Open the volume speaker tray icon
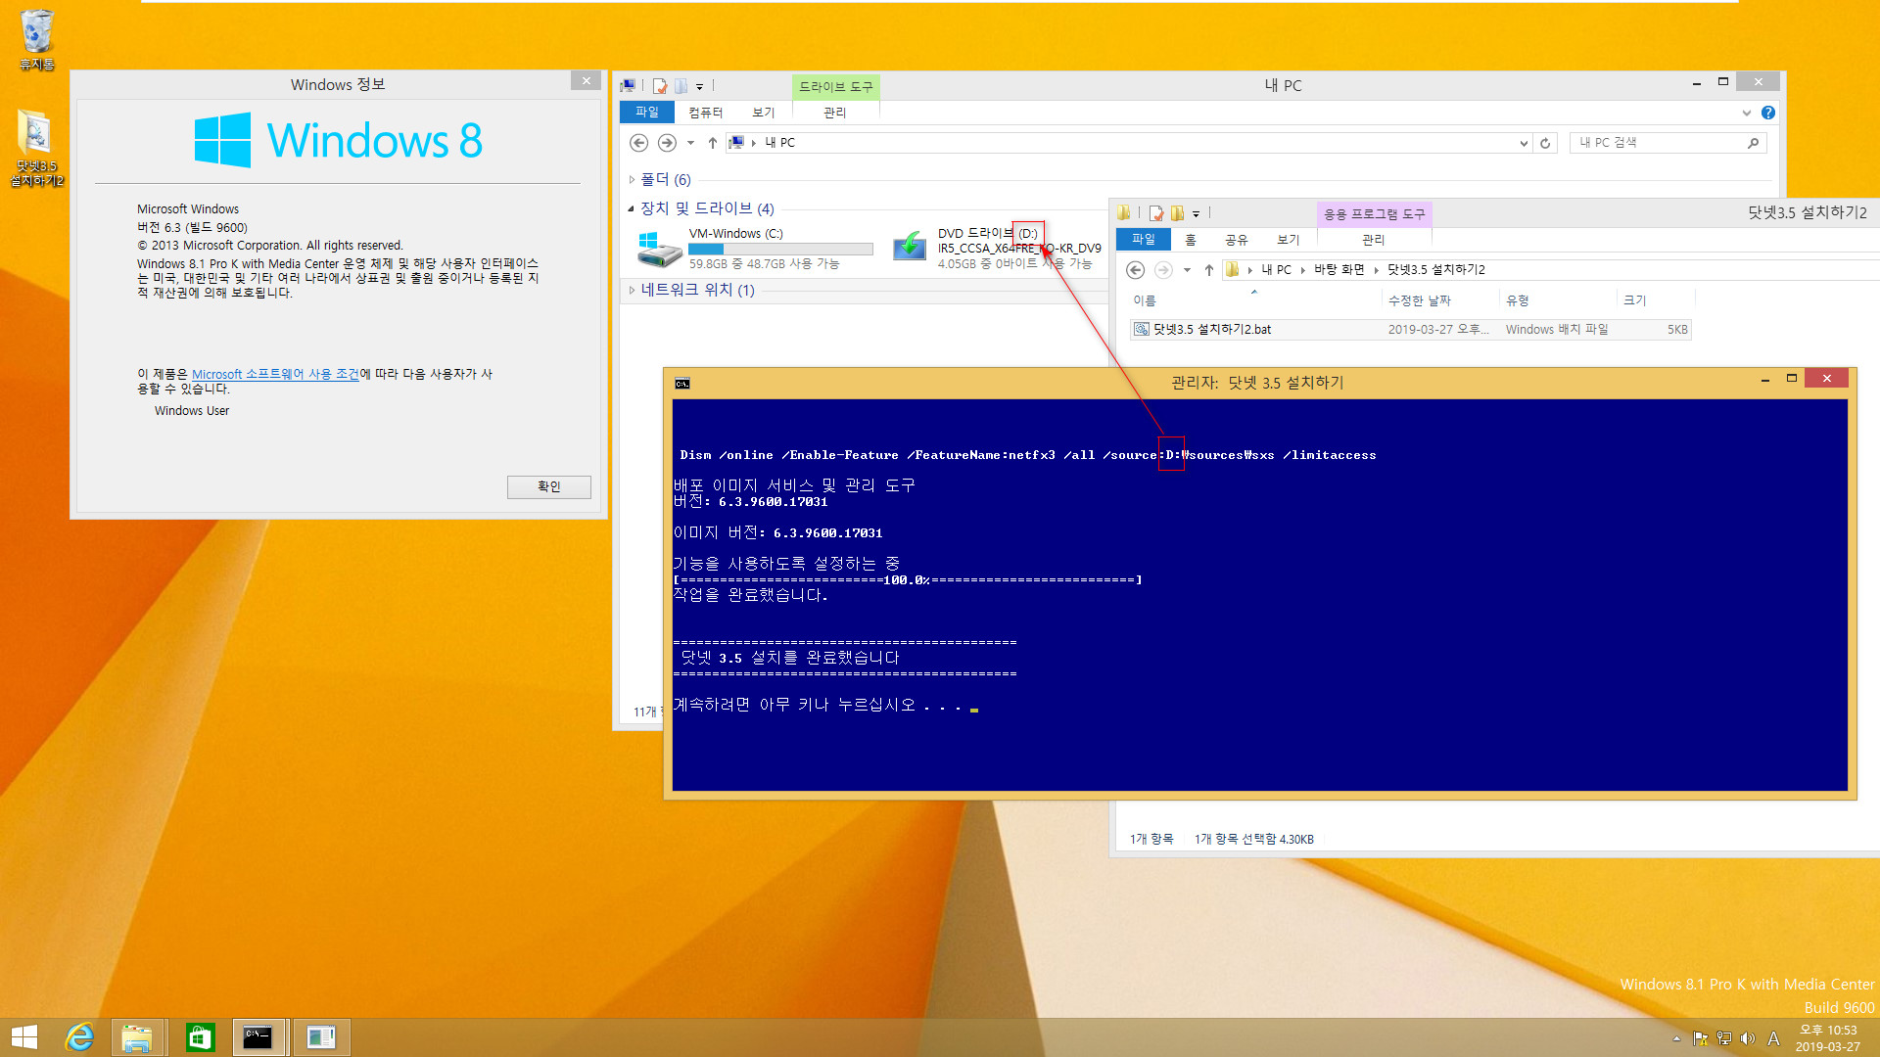Image resolution: width=1880 pixels, height=1057 pixels. point(1748,1038)
